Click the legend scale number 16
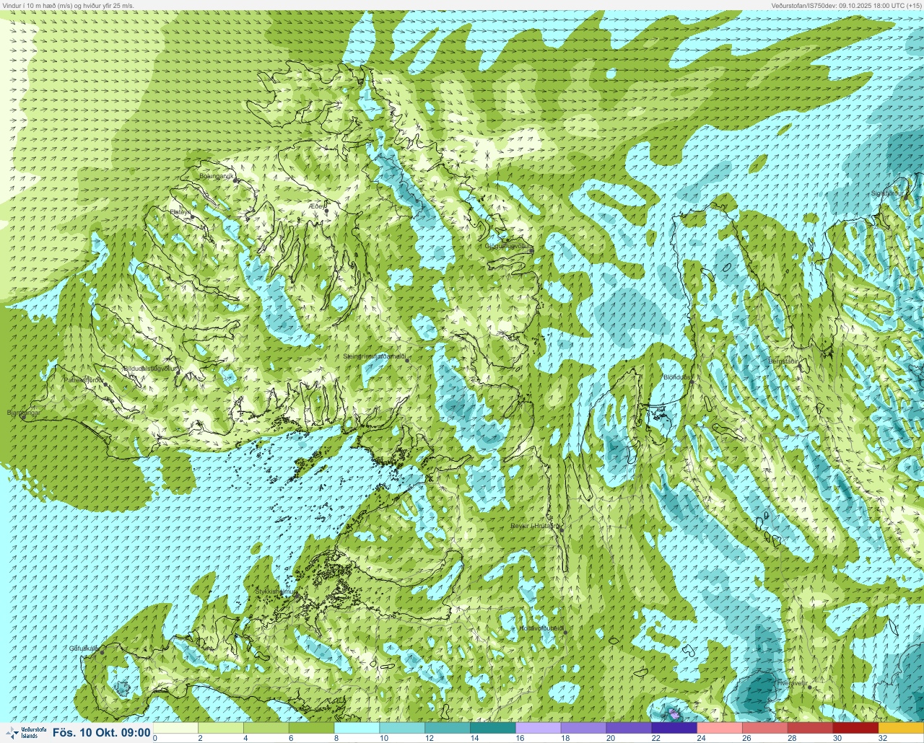Viewport: 924px width, 743px height. click(x=519, y=738)
